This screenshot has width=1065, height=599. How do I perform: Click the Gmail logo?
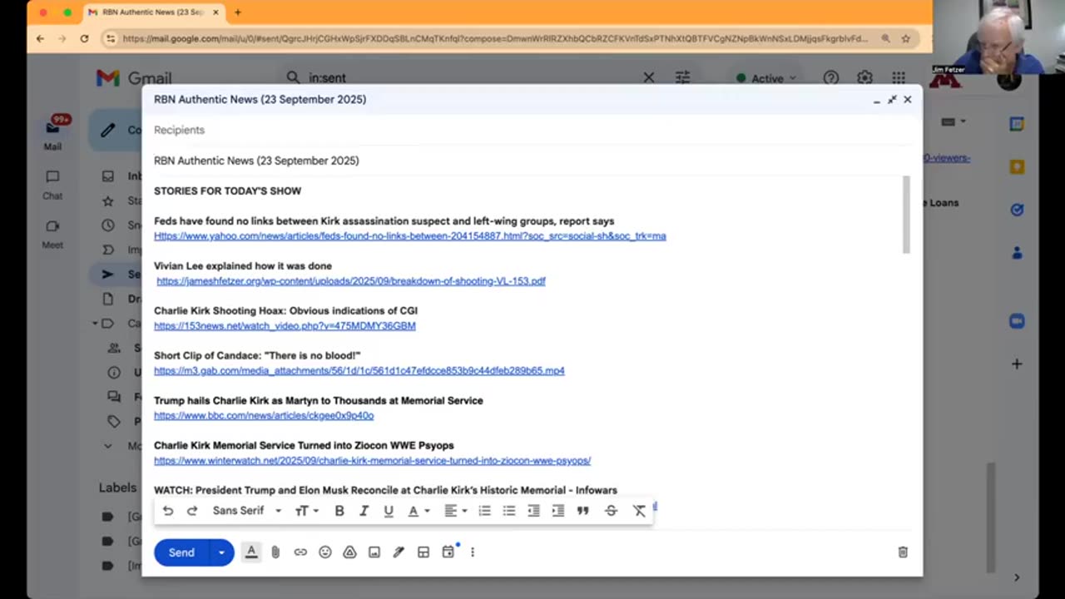[x=133, y=78]
